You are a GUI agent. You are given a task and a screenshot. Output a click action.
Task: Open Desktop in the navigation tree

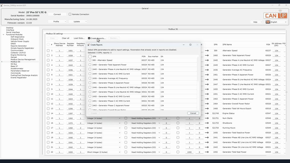click(x=10, y=28)
